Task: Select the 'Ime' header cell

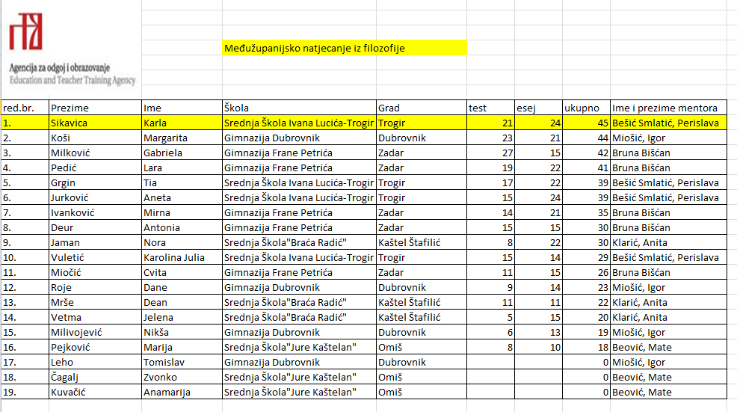Action: pyautogui.click(x=182, y=108)
